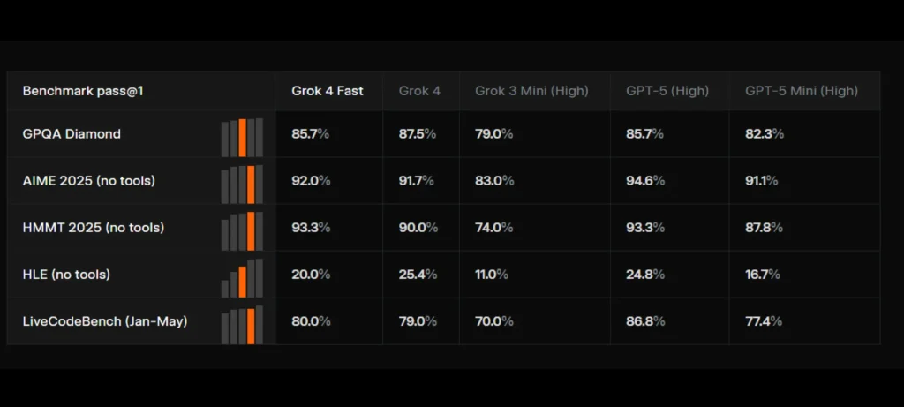The width and height of the screenshot is (904, 407).
Task: Select the Grok 3 Mini (High) column header
Action: (x=531, y=91)
